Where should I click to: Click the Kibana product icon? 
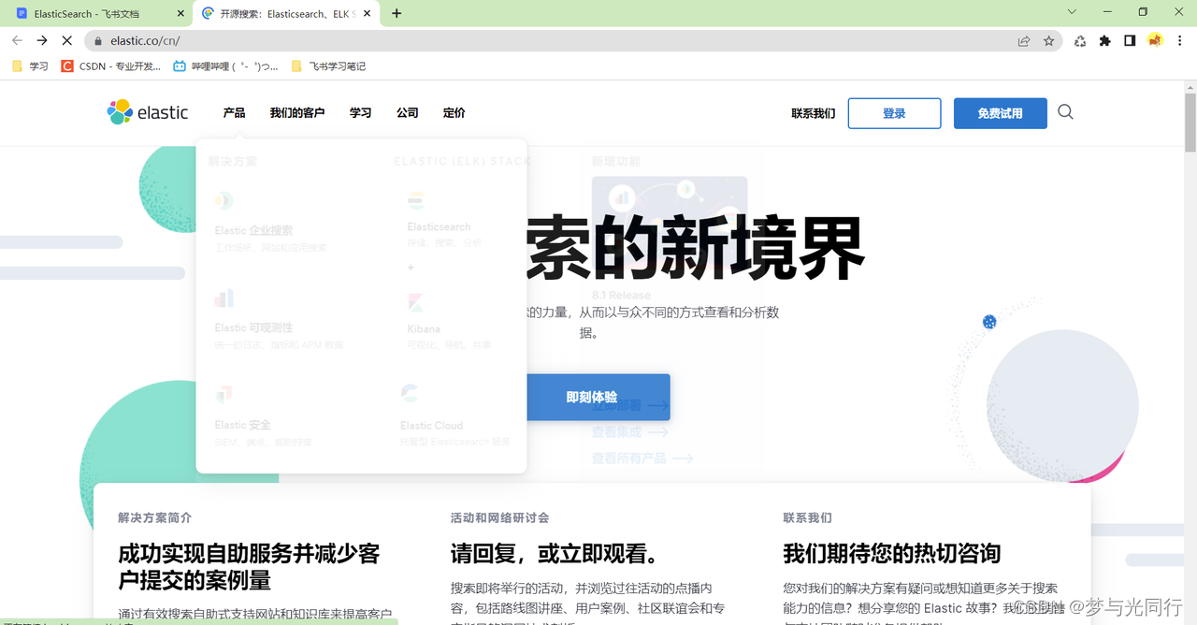coord(415,301)
